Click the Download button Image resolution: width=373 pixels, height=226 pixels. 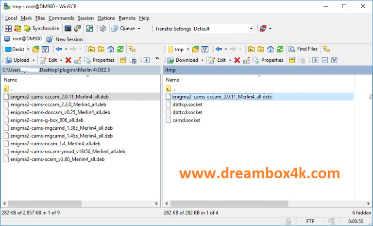pos(183,60)
